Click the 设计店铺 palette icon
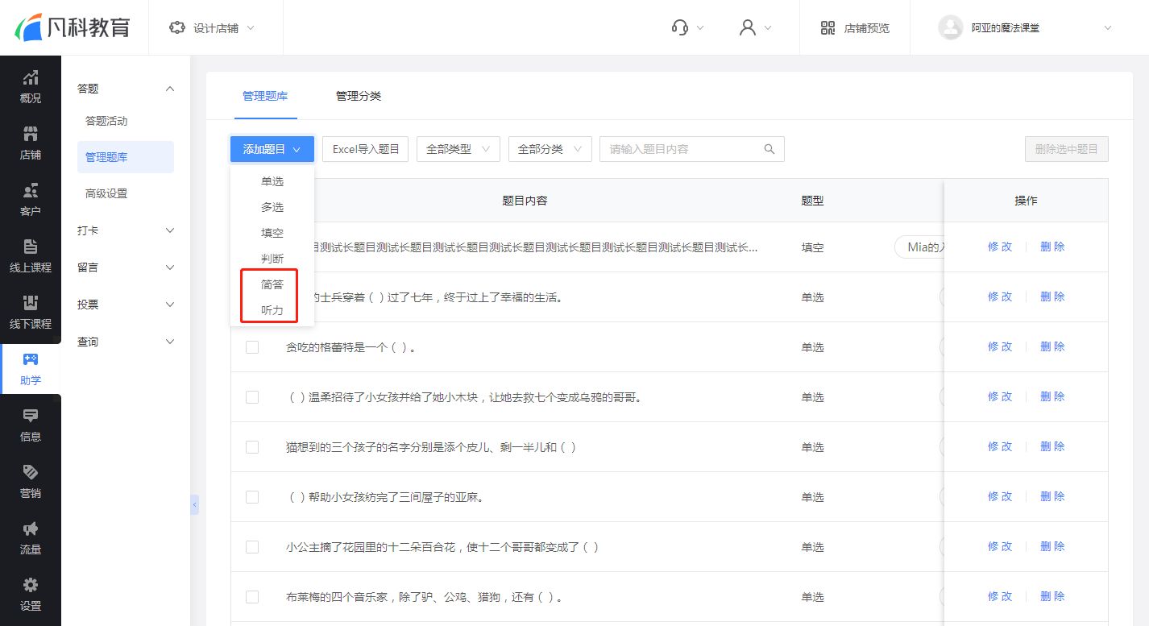This screenshot has width=1149, height=626. [176, 27]
